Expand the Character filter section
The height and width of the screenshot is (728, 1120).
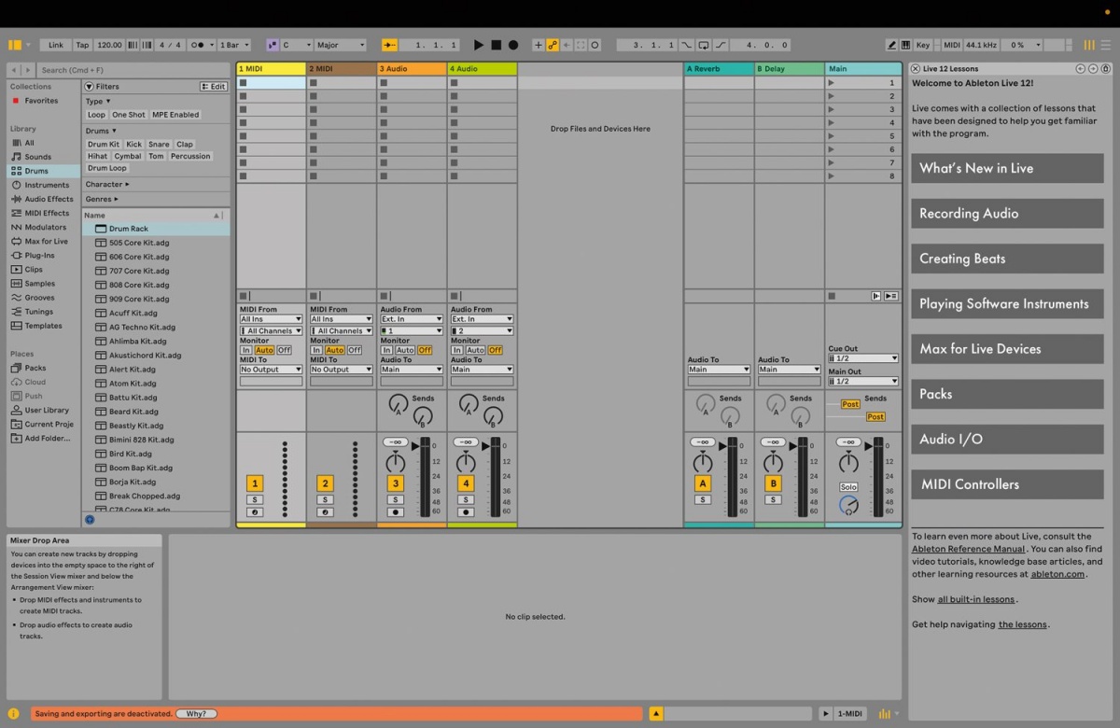coord(107,184)
